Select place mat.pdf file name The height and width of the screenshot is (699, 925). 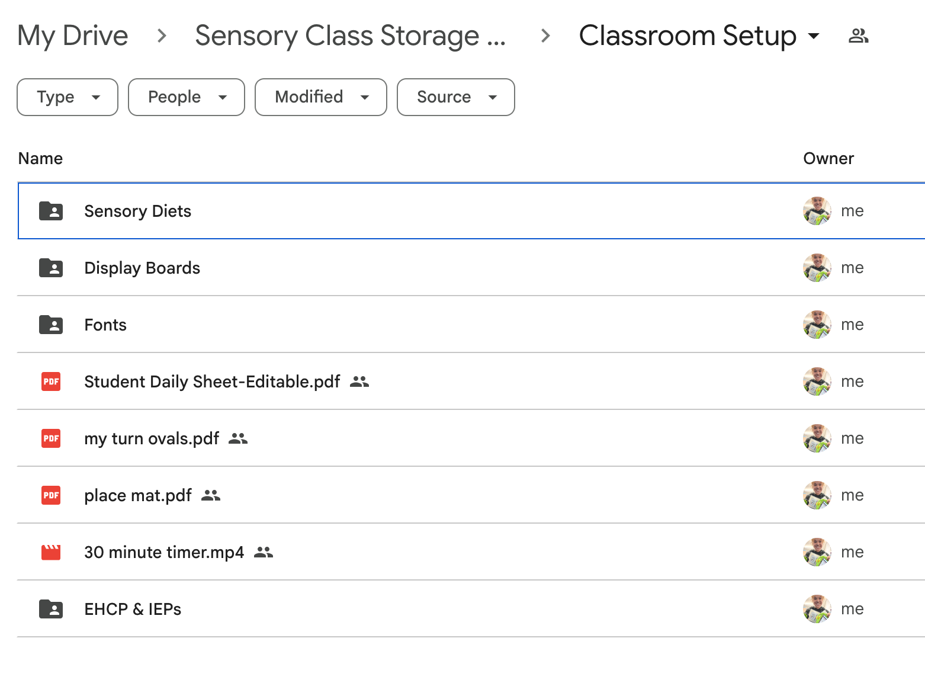(138, 496)
